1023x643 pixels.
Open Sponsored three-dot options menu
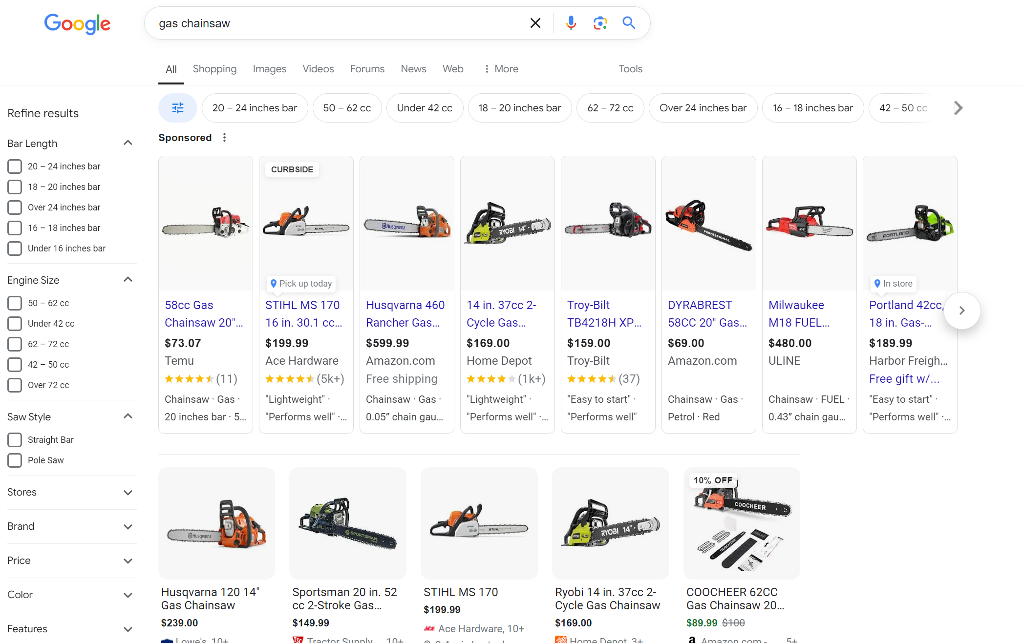tap(224, 138)
